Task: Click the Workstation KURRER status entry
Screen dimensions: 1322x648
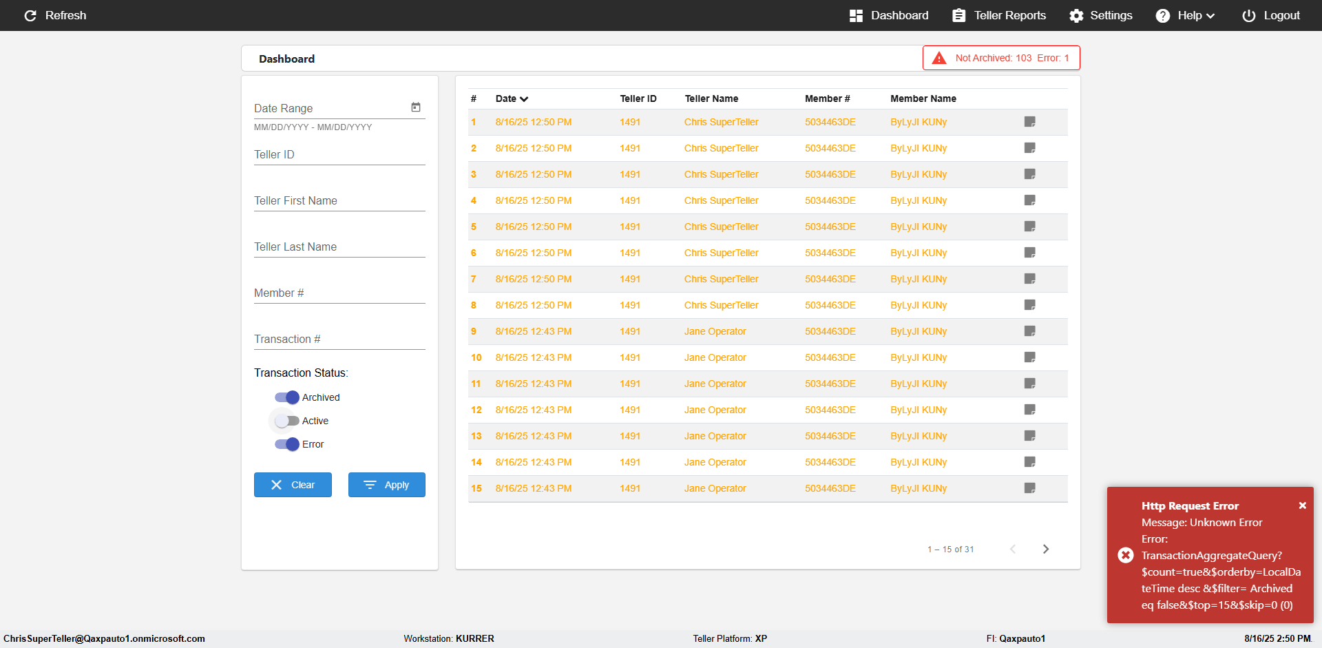Action: pos(449,638)
